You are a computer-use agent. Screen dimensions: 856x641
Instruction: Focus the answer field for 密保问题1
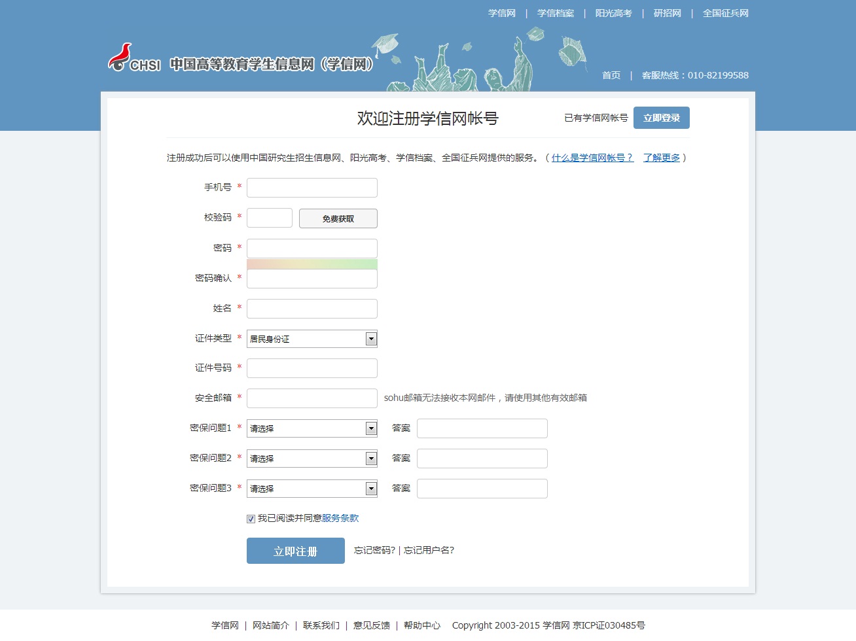click(482, 428)
